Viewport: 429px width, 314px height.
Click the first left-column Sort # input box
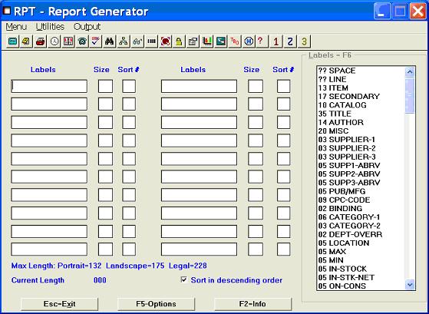(x=129, y=86)
